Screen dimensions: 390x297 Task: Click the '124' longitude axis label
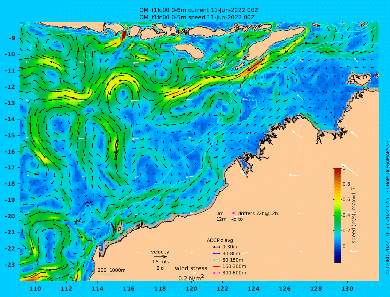click(254, 288)
